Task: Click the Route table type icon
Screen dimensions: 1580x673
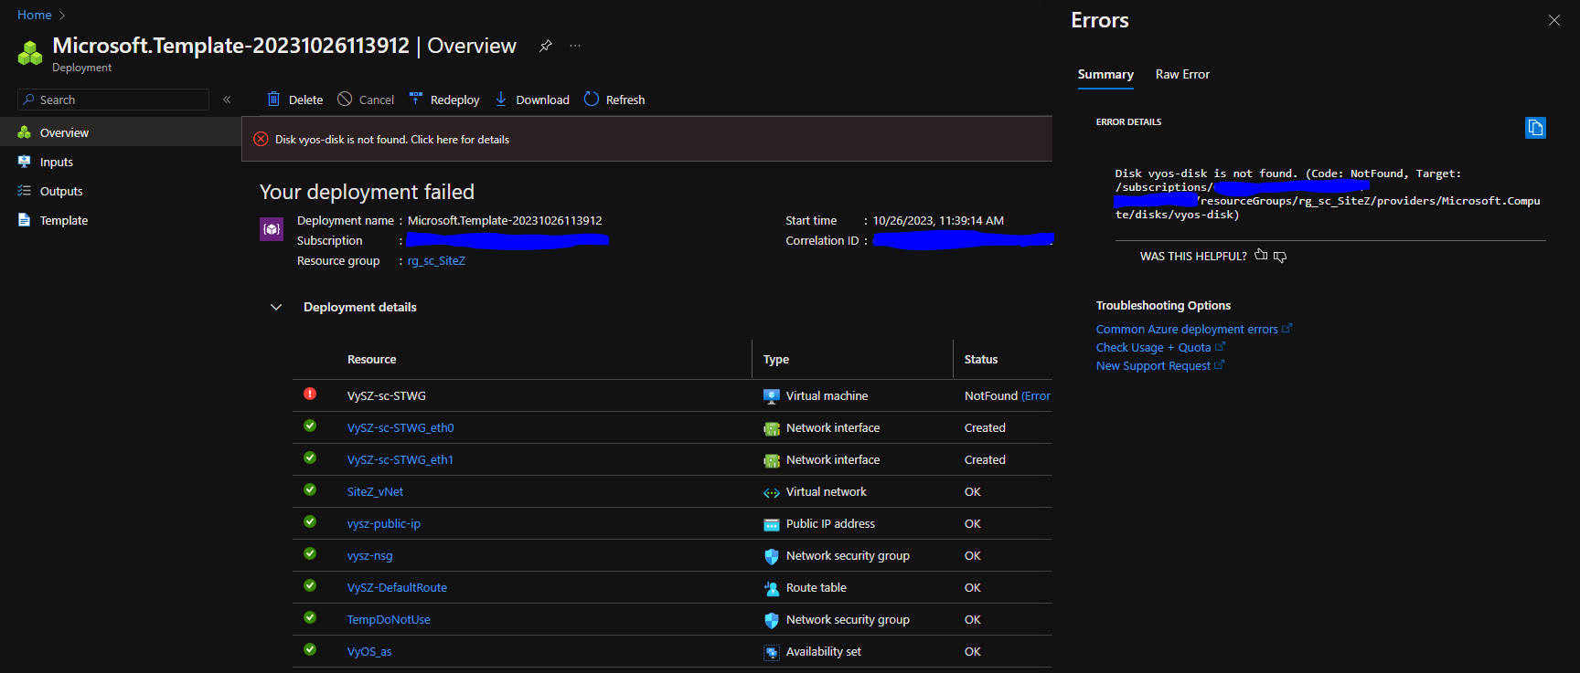Action: click(772, 588)
